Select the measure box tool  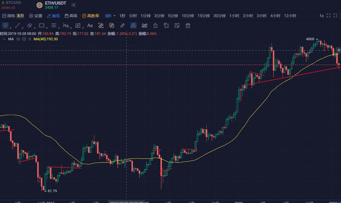(x=78, y=26)
